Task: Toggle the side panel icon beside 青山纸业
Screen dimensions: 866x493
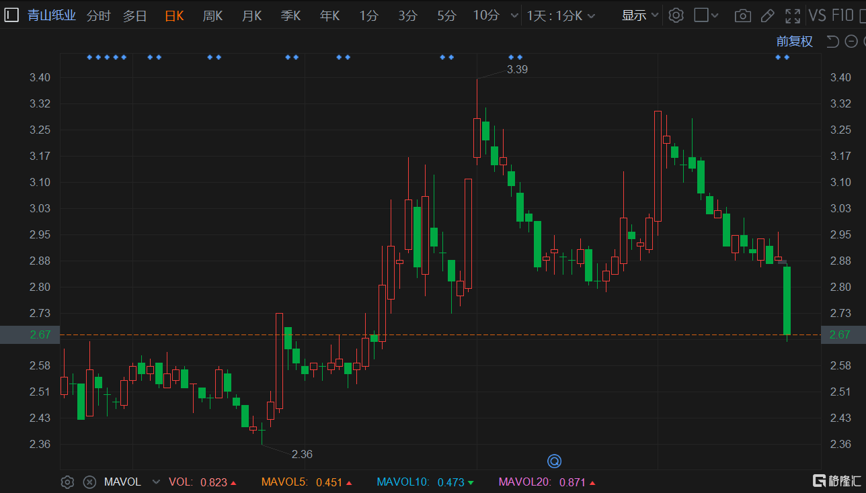Action: 11,15
